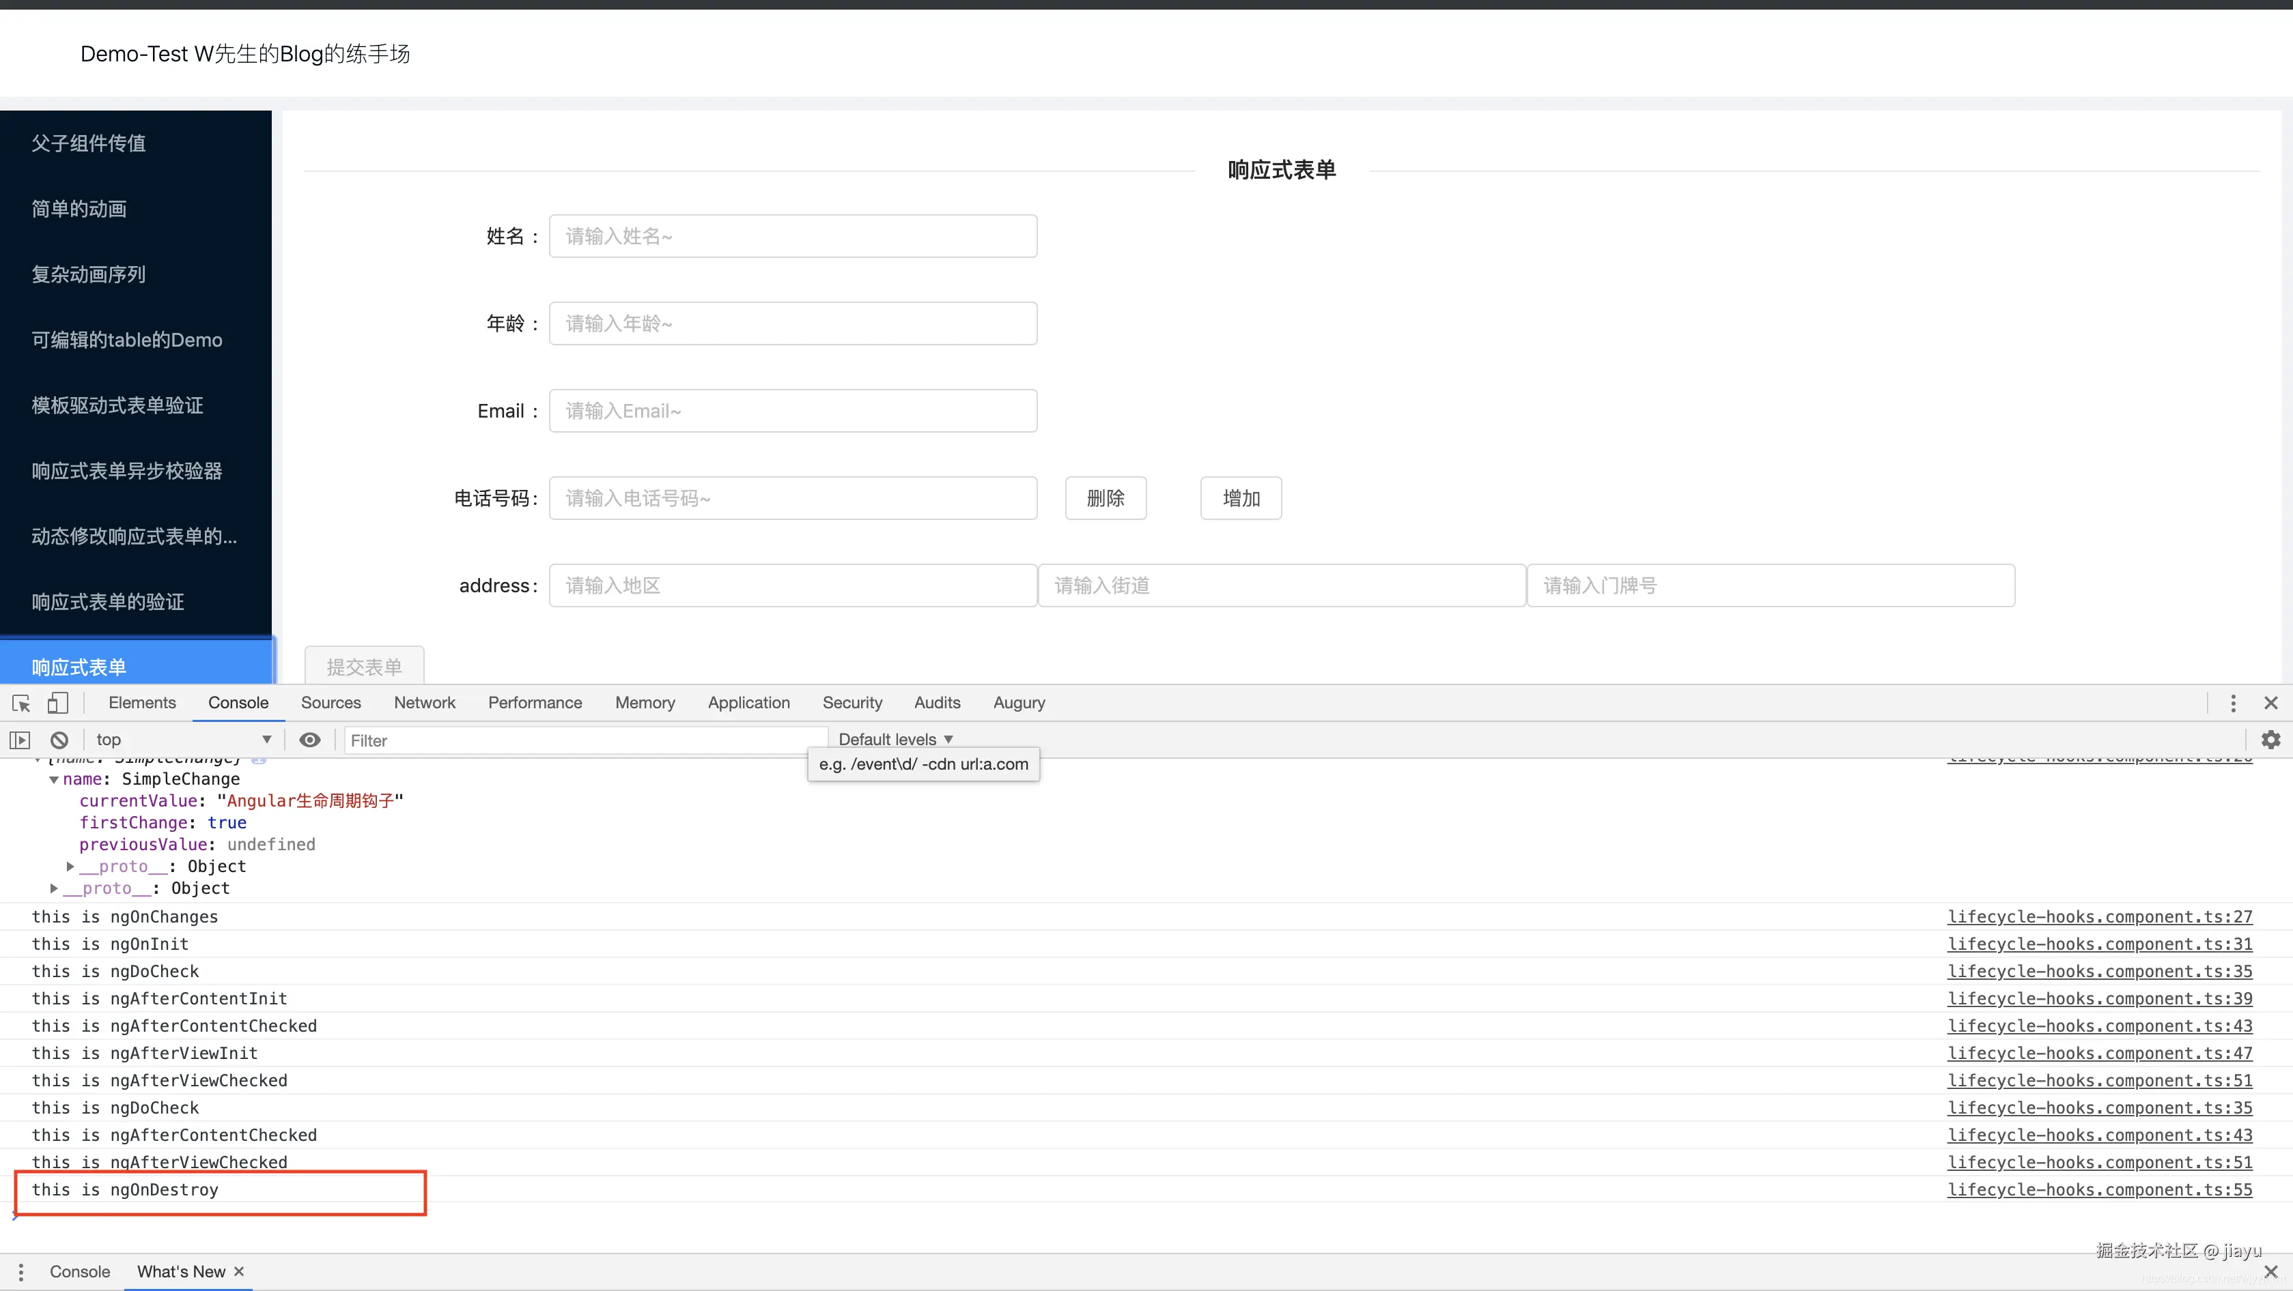Image resolution: width=2293 pixels, height=1291 pixels.
Task: Close the What's New drawer tab
Action: pyautogui.click(x=238, y=1271)
